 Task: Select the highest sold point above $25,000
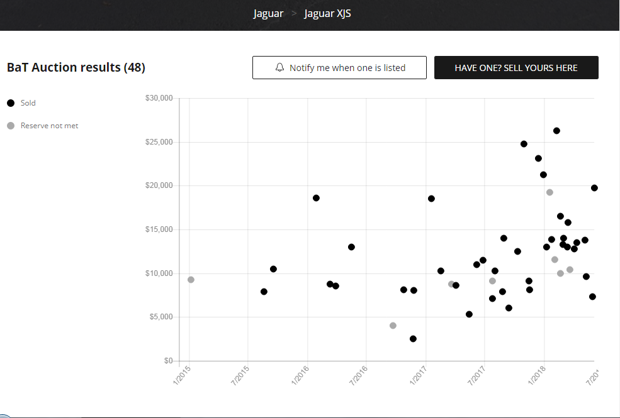pos(556,131)
